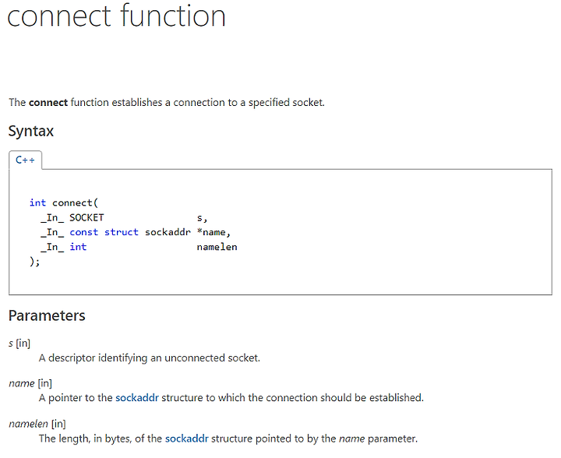Click the bold 'connect' word in description
This screenshot has height=458, width=561.
[48, 103]
